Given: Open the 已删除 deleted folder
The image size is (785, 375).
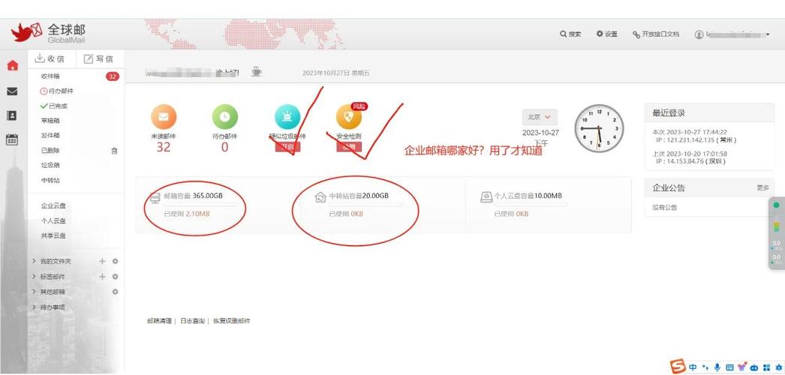Looking at the screenshot, I should 50,151.
